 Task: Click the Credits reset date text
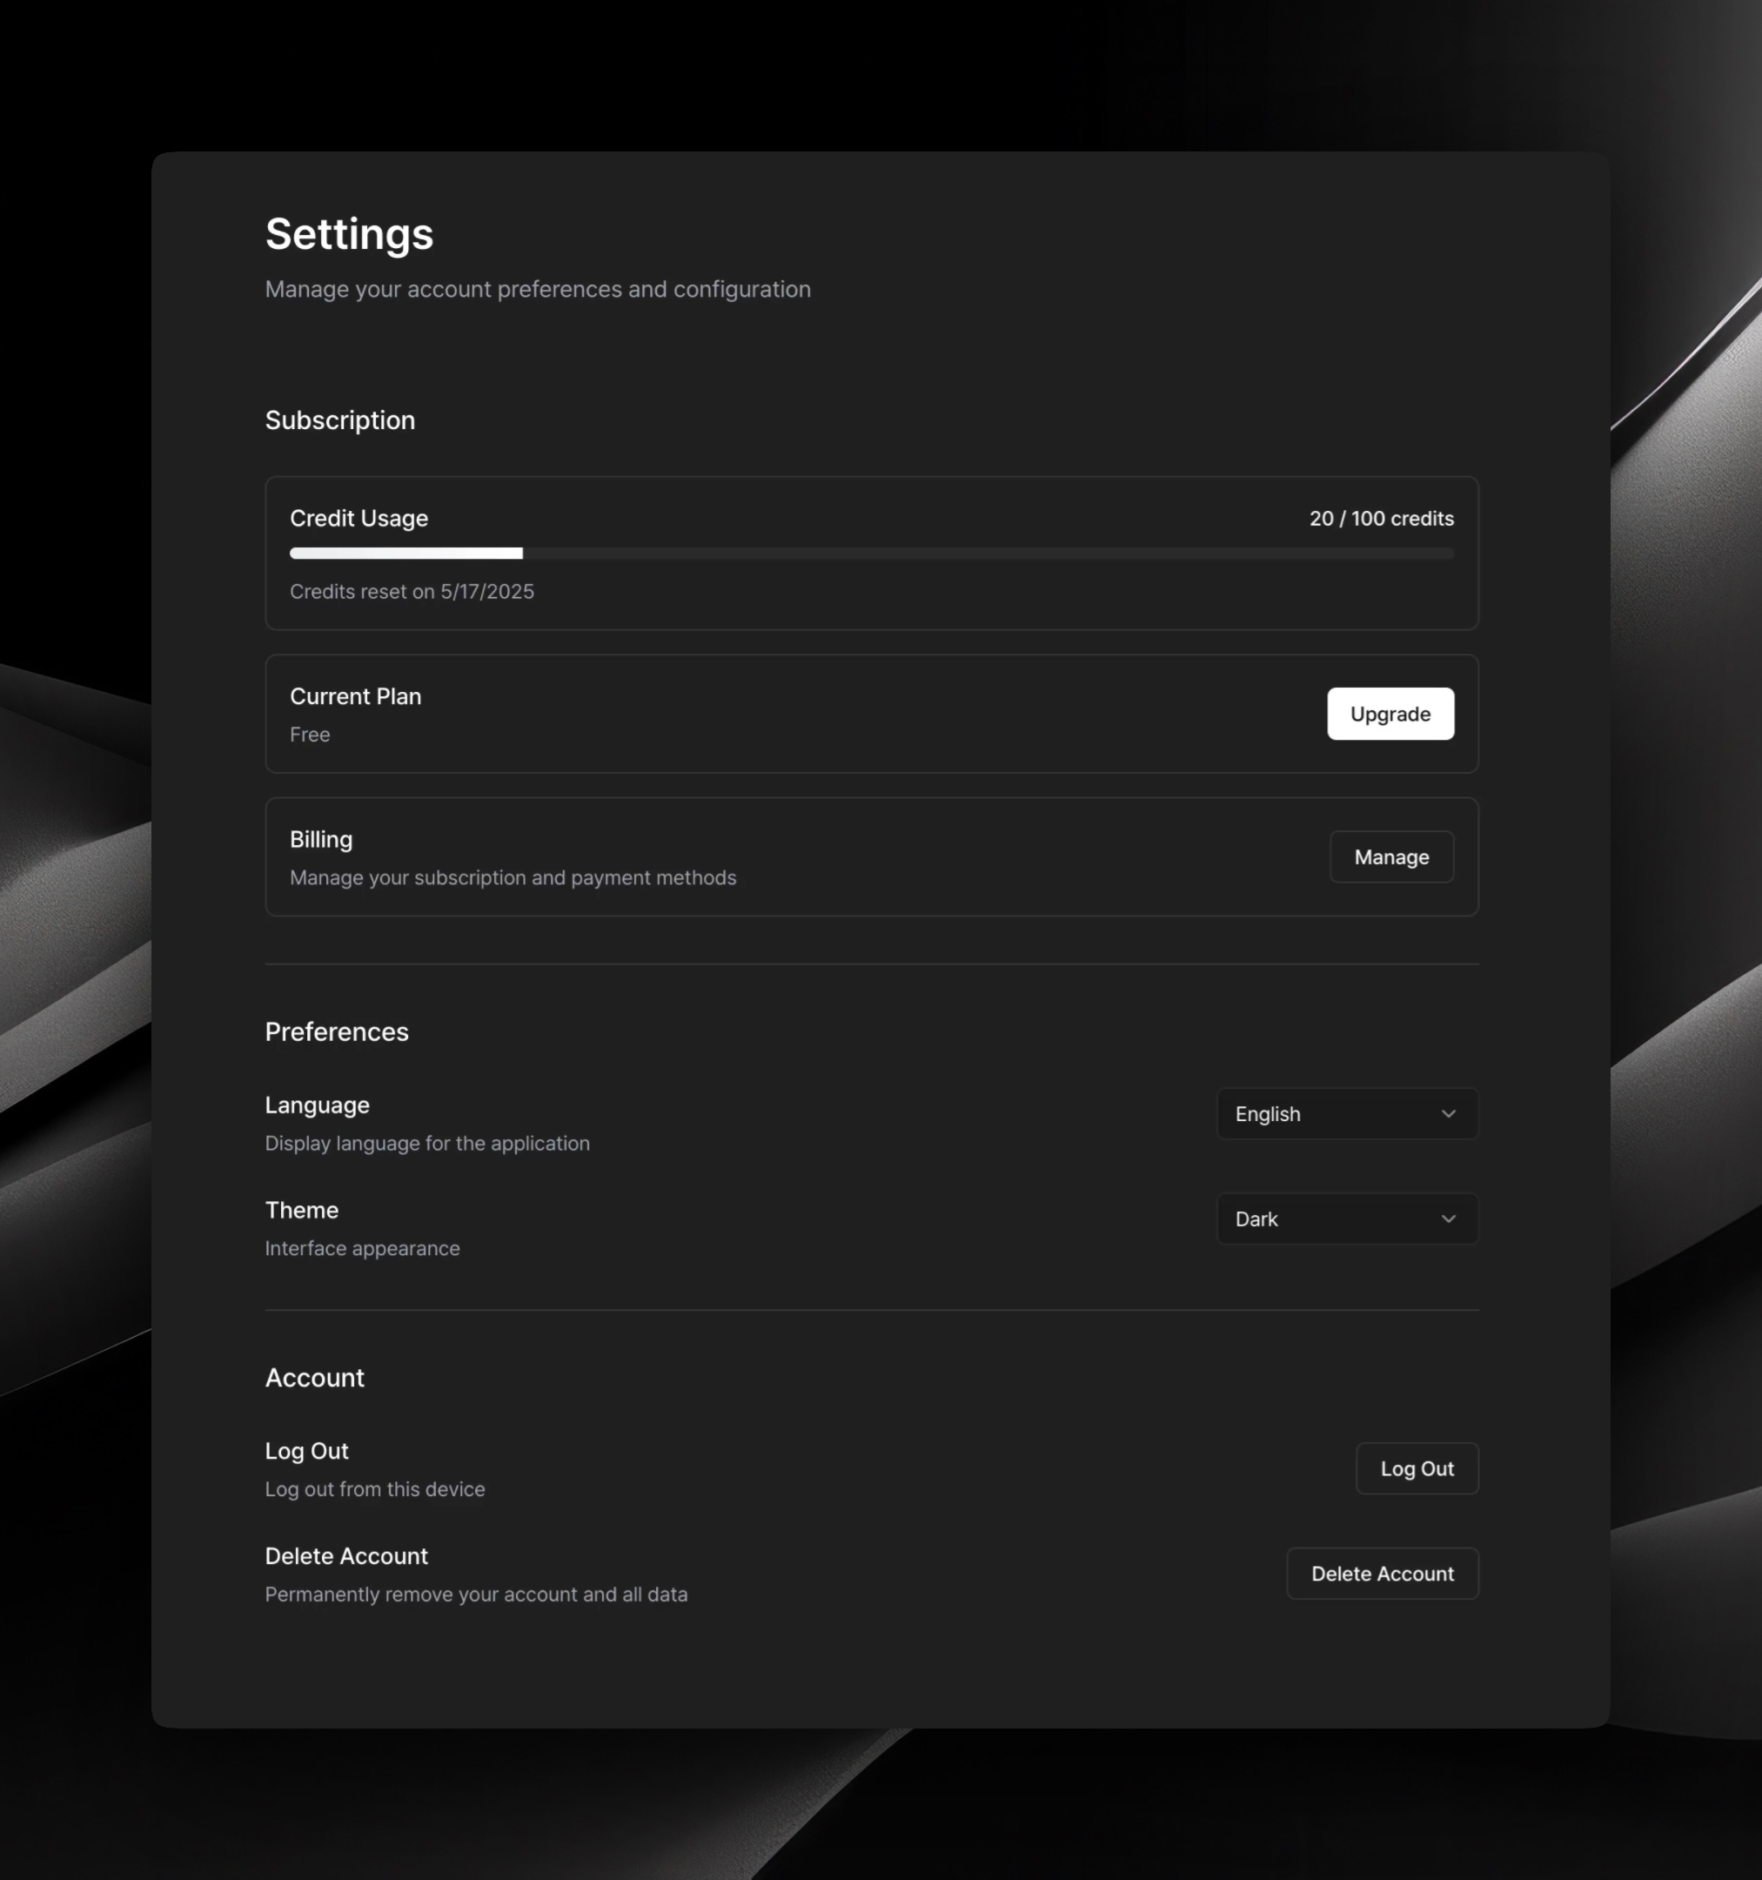pyautogui.click(x=412, y=592)
